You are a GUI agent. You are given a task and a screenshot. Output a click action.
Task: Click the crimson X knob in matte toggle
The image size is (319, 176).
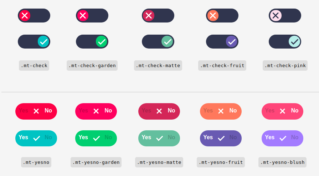(x=149, y=15)
